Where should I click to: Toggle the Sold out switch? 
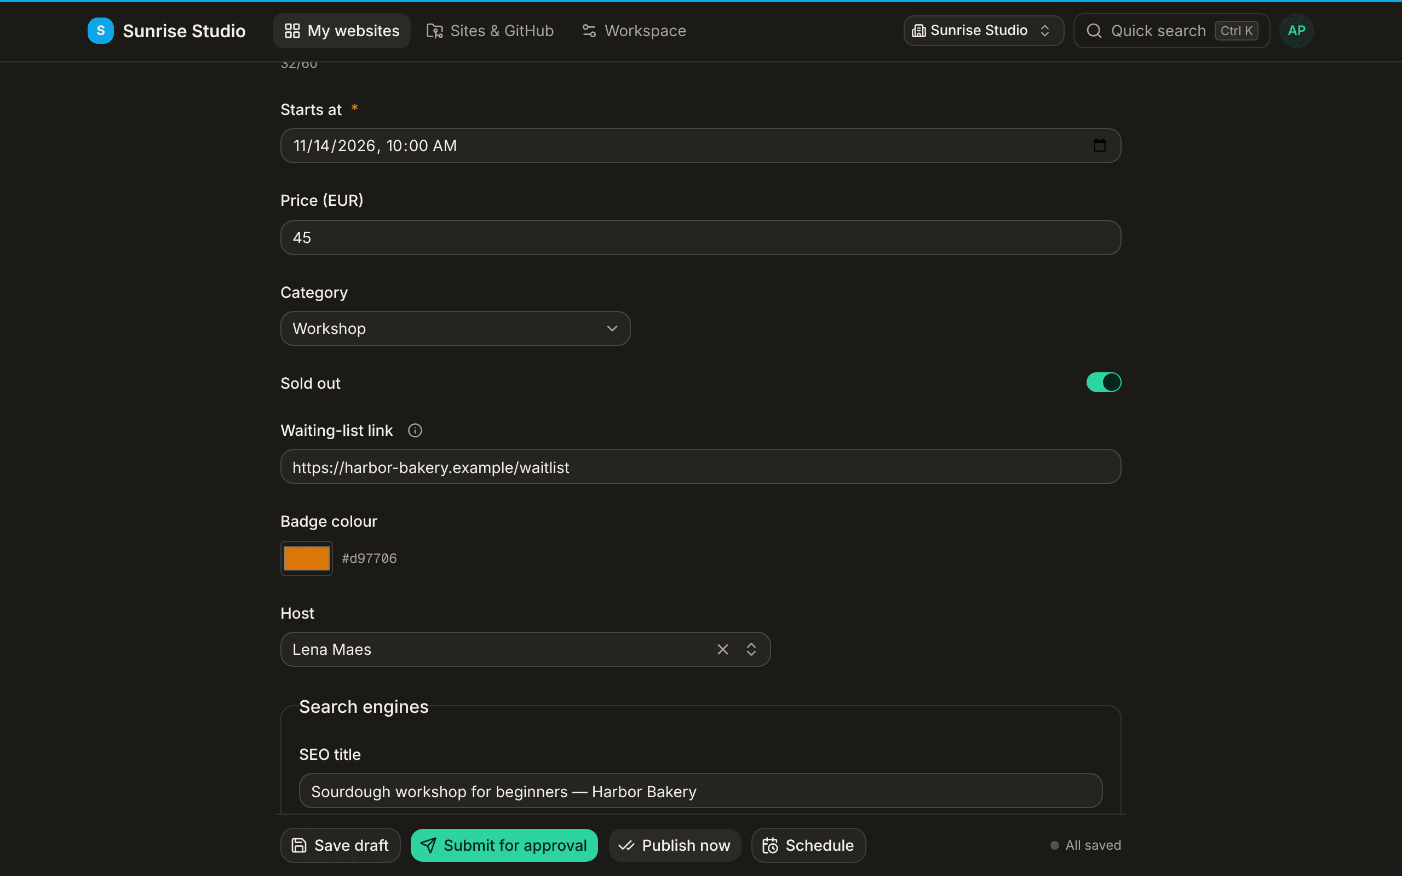1104,382
